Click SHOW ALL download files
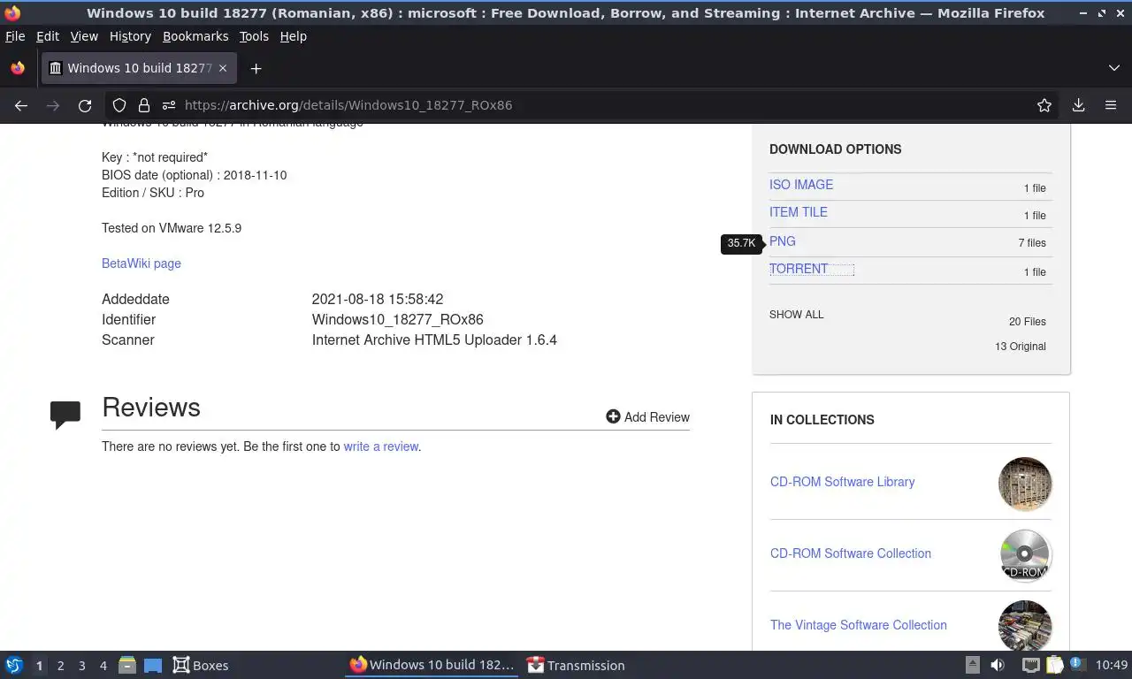This screenshot has height=679, width=1132. pos(796,315)
